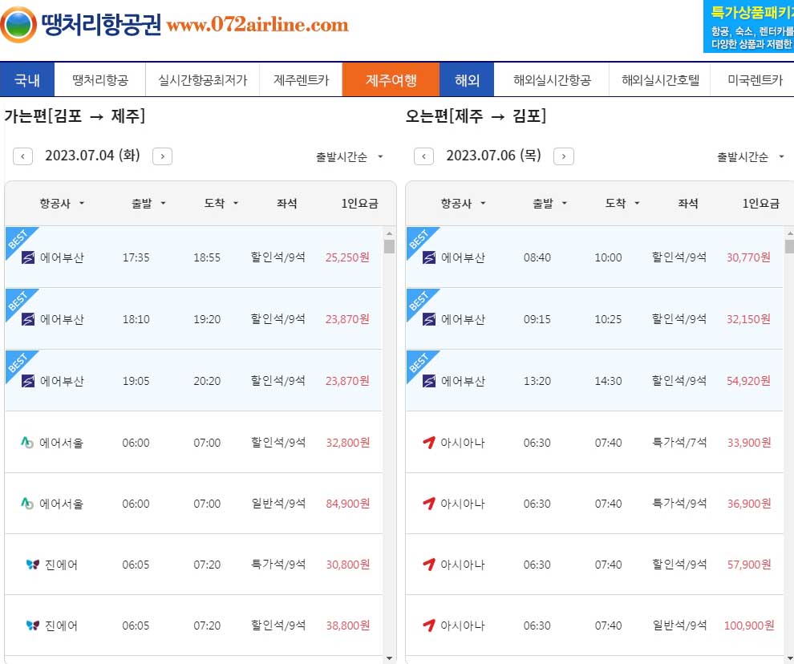The image size is (794, 664).
Task: Select the Air Seoul airline icon
Action: click(x=26, y=443)
